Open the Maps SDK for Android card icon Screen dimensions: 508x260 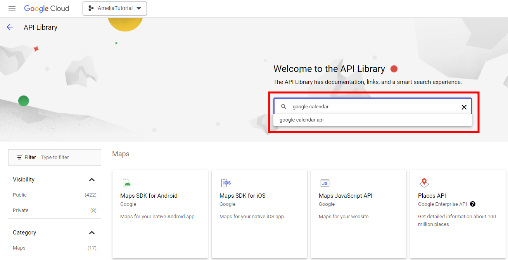126,182
